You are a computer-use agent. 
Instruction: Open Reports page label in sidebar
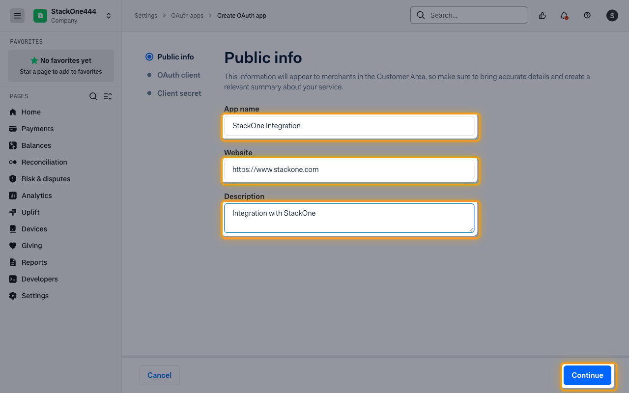(34, 262)
